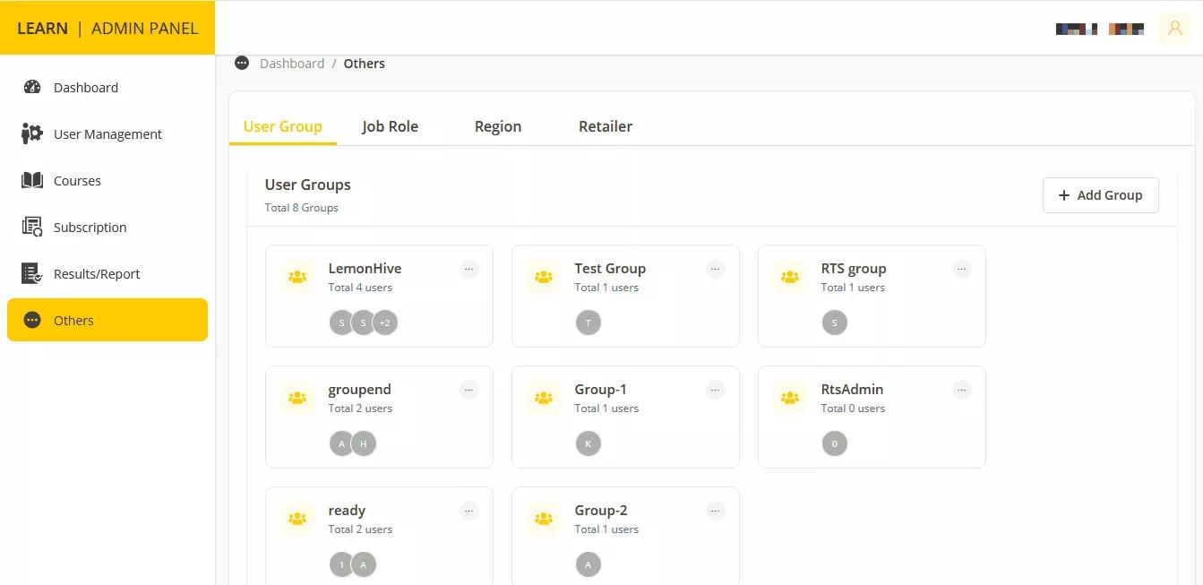This screenshot has width=1203, height=585.
Task: Click the groupend group card title
Action: pos(359,390)
